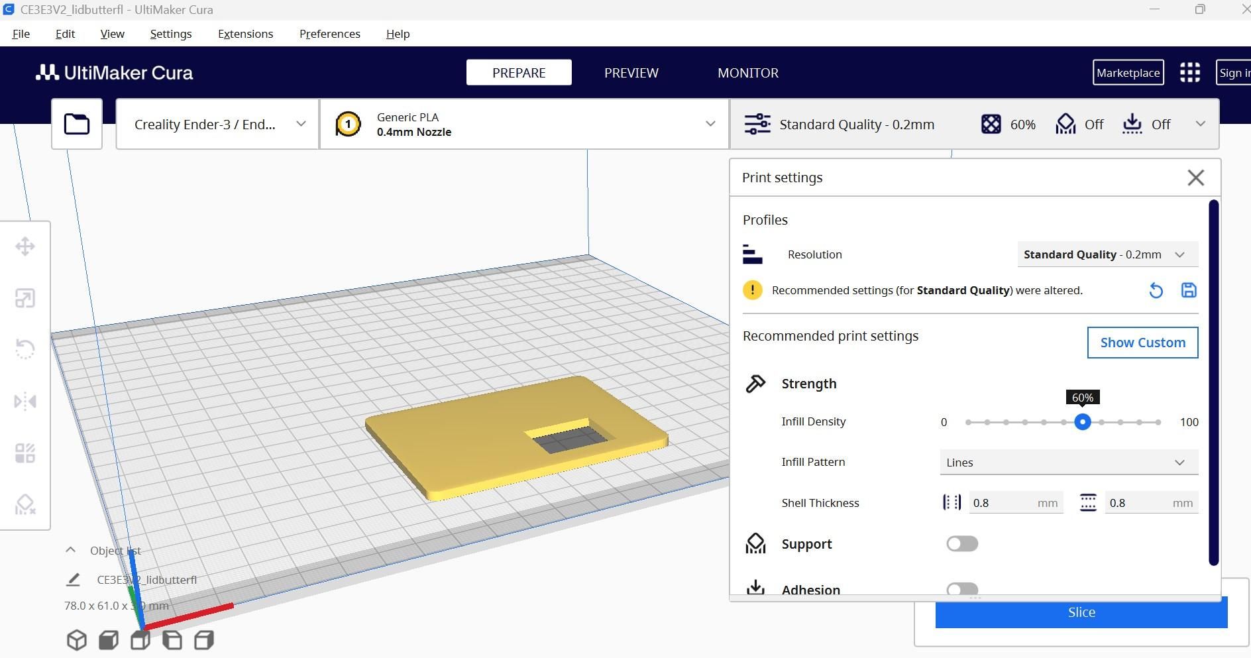Reset altered profile settings
This screenshot has height=658, width=1251.
coord(1156,290)
